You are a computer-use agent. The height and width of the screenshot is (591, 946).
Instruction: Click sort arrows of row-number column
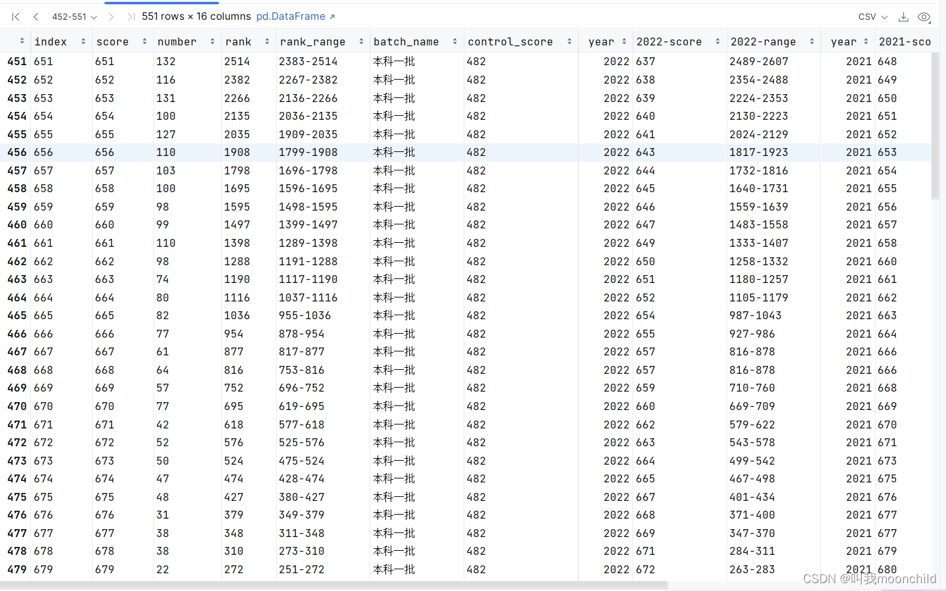22,41
